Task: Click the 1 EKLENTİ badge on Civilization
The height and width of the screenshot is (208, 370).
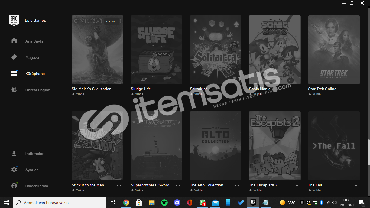Action: click(112, 21)
